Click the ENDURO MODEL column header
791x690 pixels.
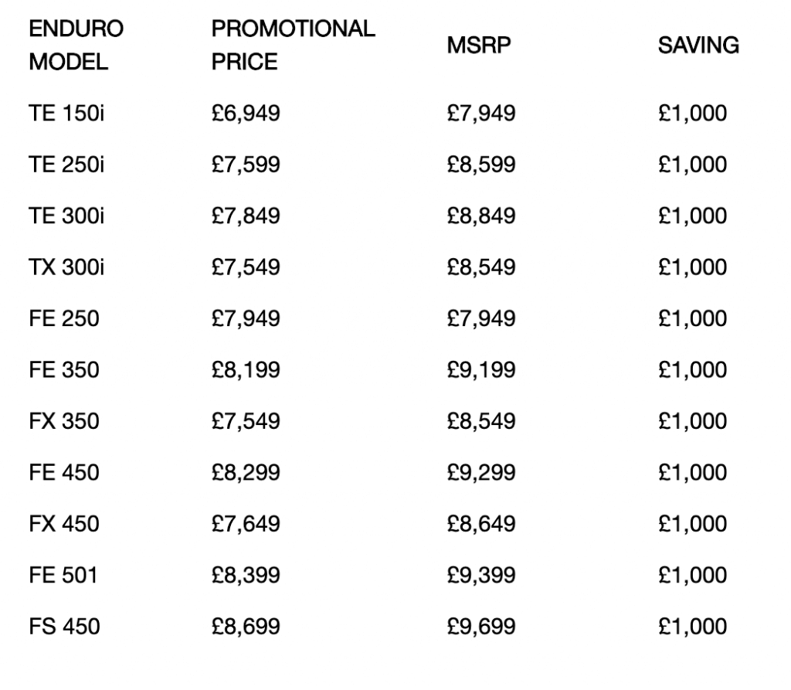[65, 46]
